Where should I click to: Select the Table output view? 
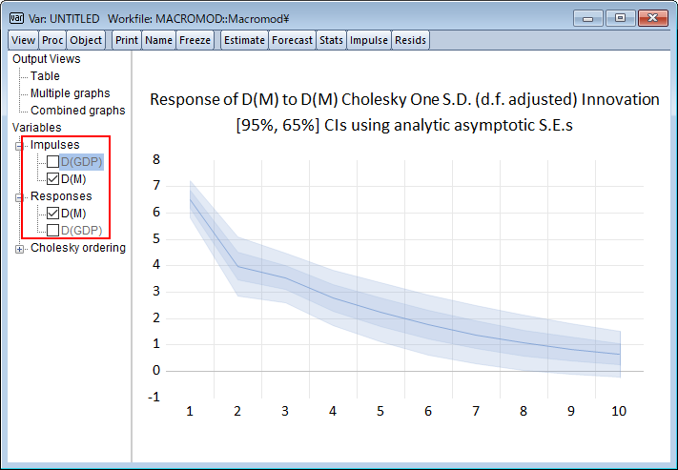[45, 76]
